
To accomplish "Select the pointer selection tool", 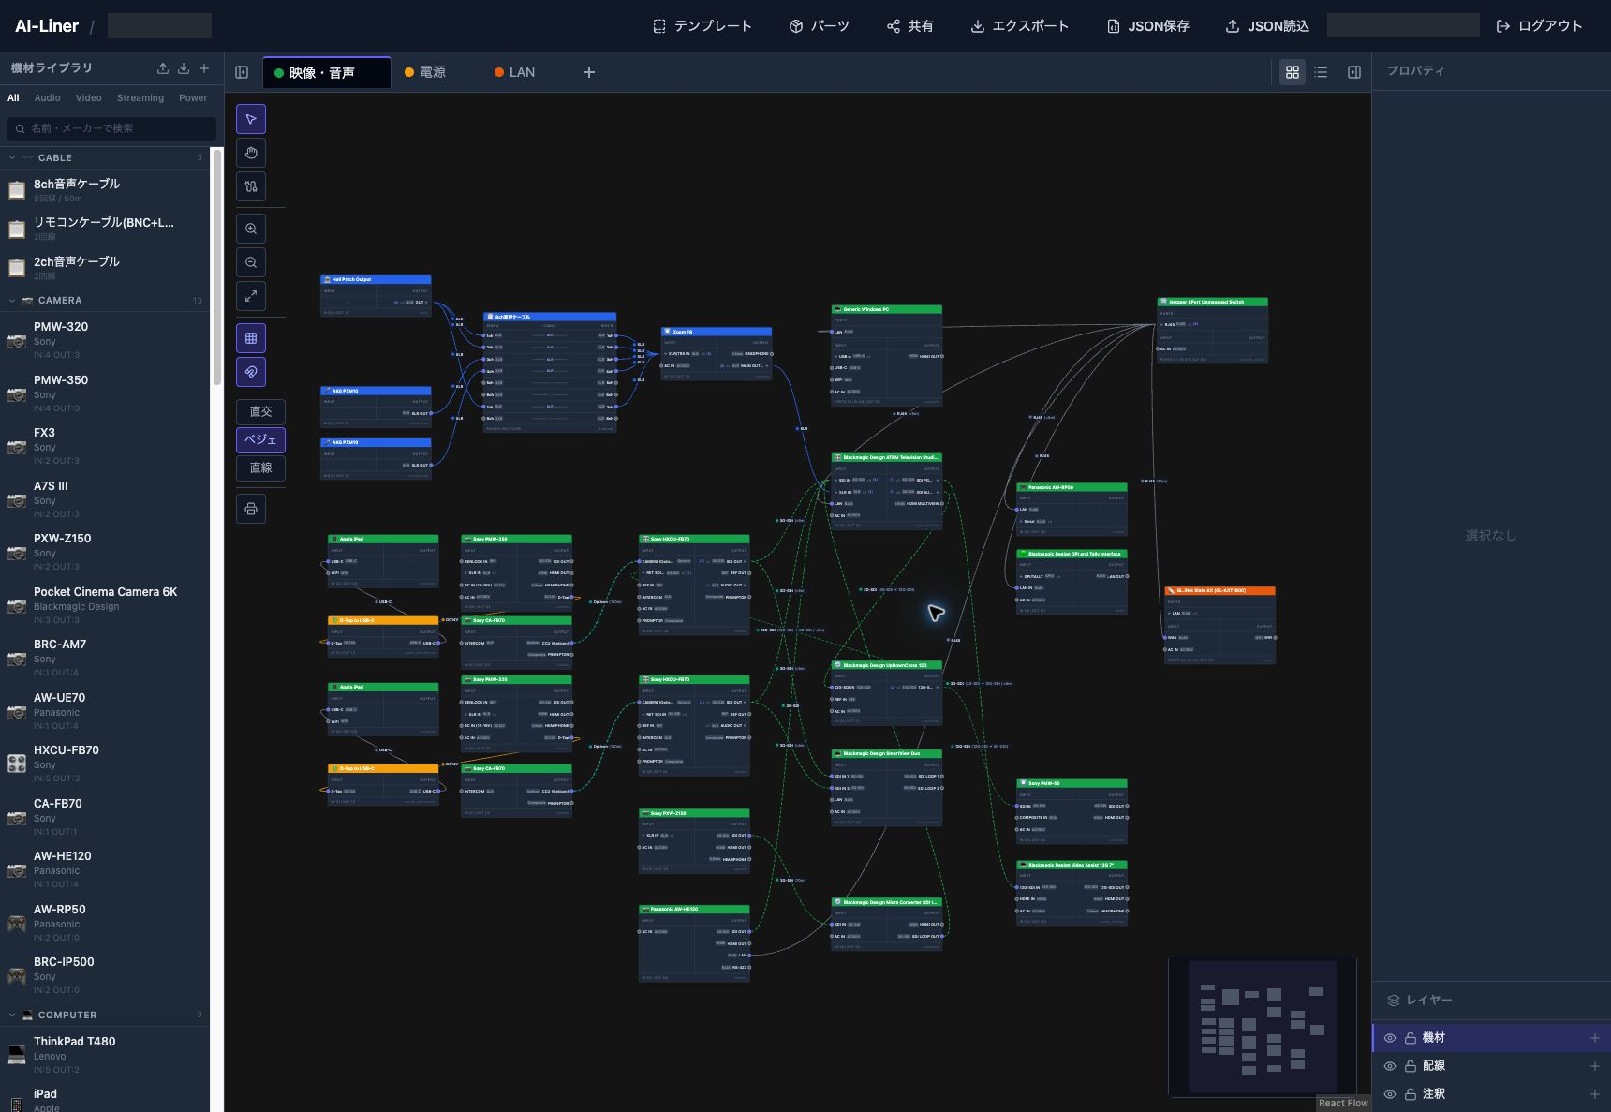I will (x=251, y=119).
